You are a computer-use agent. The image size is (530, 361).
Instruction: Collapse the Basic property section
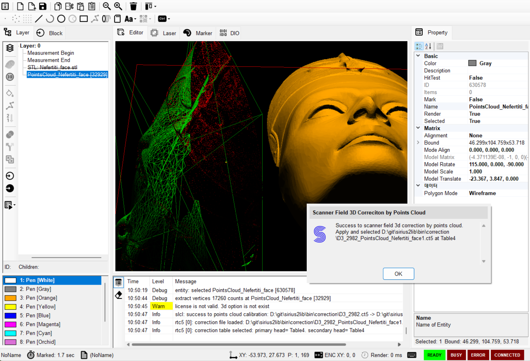pos(418,56)
